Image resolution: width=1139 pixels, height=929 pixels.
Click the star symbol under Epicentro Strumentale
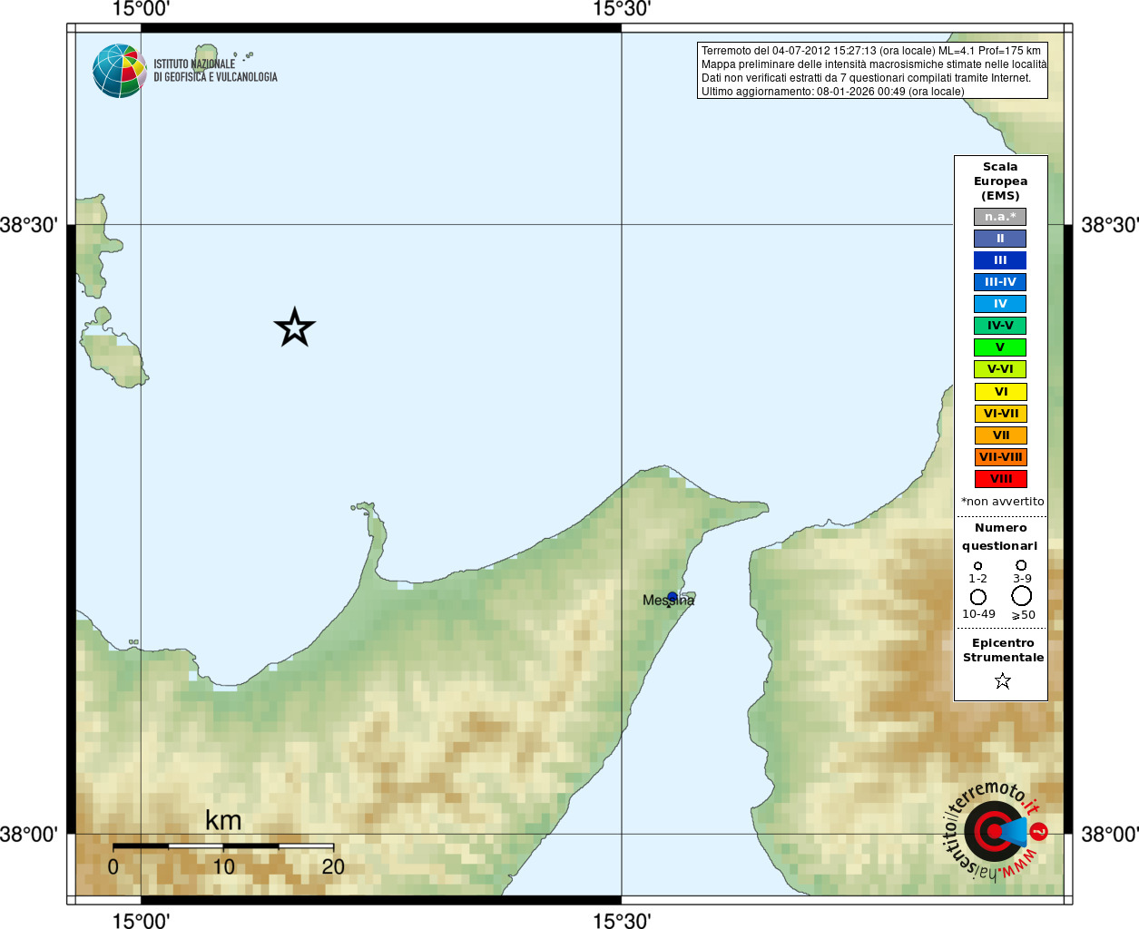point(1002,680)
